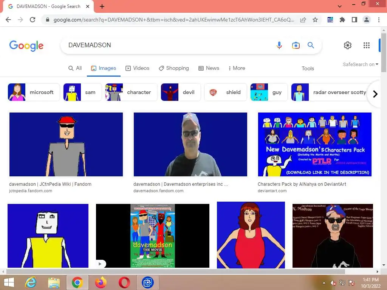387x290 pixels.
Task: Go back to the previous page
Action: 8,20
